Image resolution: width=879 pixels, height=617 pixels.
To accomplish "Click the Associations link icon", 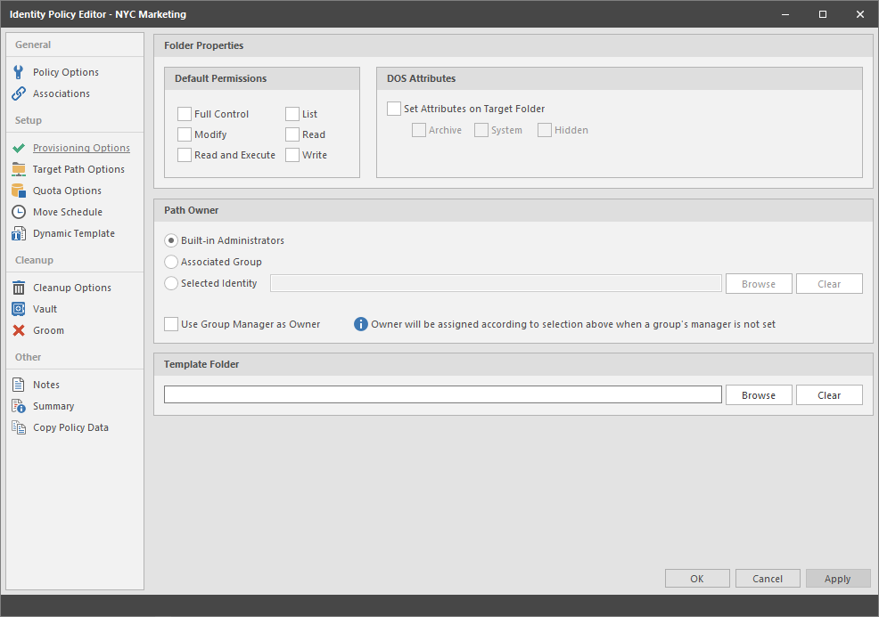I will (19, 93).
